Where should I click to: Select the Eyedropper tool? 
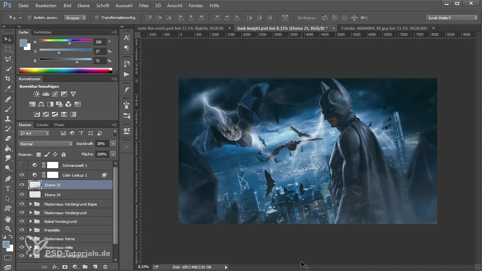tap(8, 89)
